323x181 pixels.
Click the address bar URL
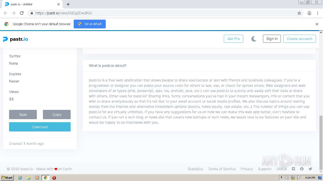[64, 13]
